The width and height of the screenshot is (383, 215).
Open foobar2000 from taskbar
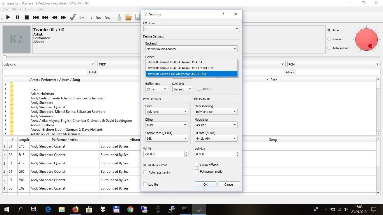103,209
